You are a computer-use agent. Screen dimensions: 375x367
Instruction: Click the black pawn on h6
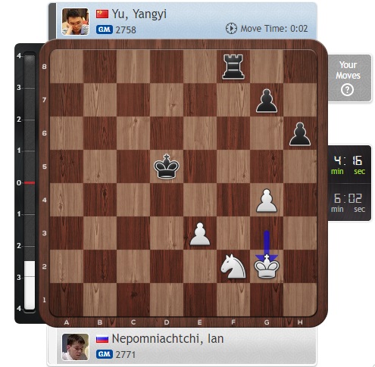(300, 134)
